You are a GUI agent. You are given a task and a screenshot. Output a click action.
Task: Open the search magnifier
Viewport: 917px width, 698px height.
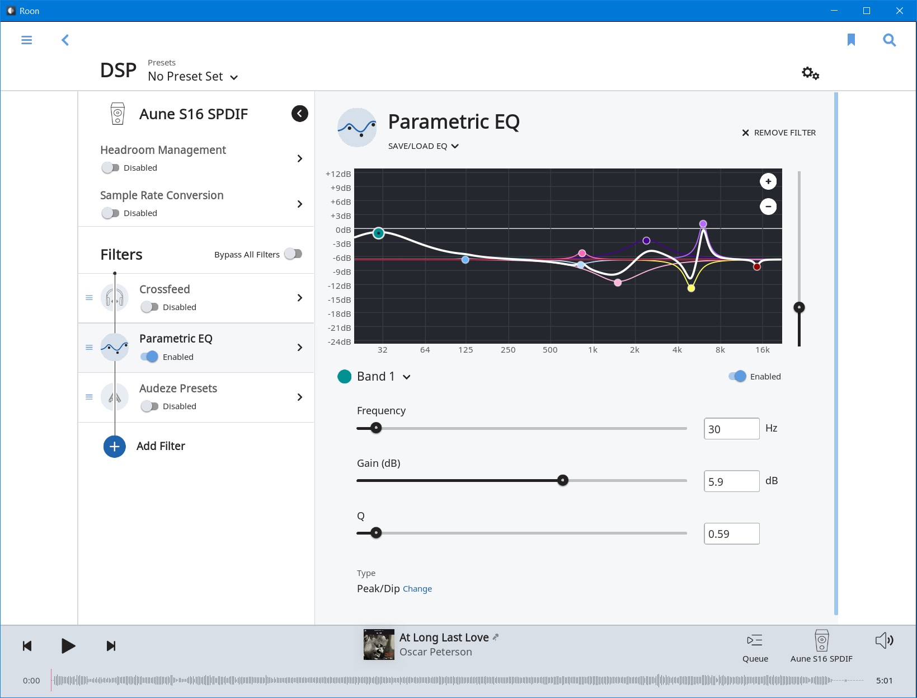(889, 40)
